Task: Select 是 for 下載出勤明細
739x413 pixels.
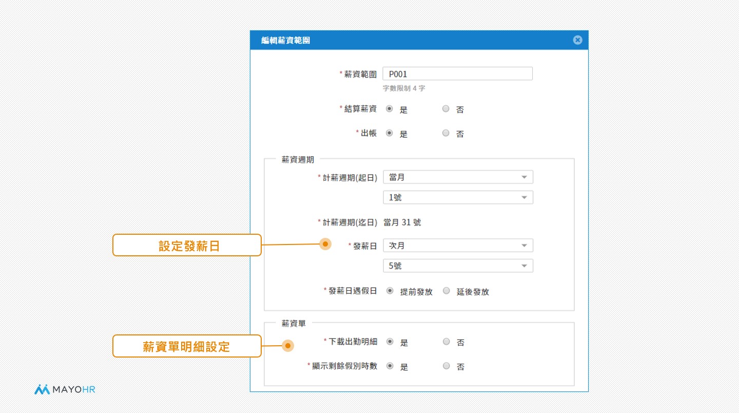Action: [x=390, y=342]
